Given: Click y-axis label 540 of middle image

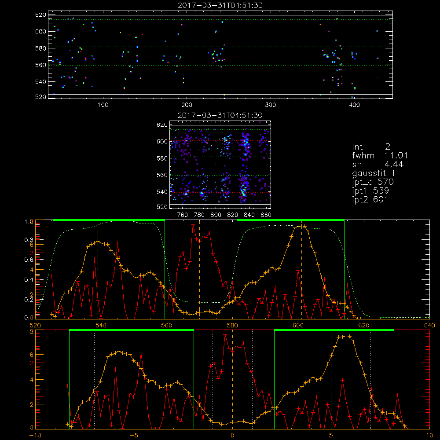Looking at the screenshot, I should pos(162,192).
